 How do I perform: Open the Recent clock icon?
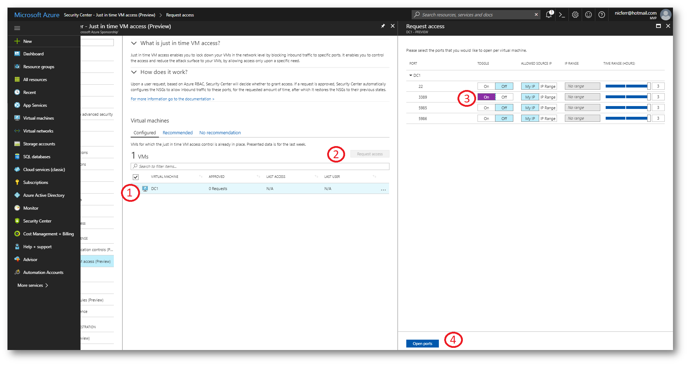(17, 92)
